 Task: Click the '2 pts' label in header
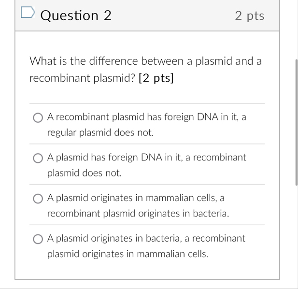[x=250, y=15]
